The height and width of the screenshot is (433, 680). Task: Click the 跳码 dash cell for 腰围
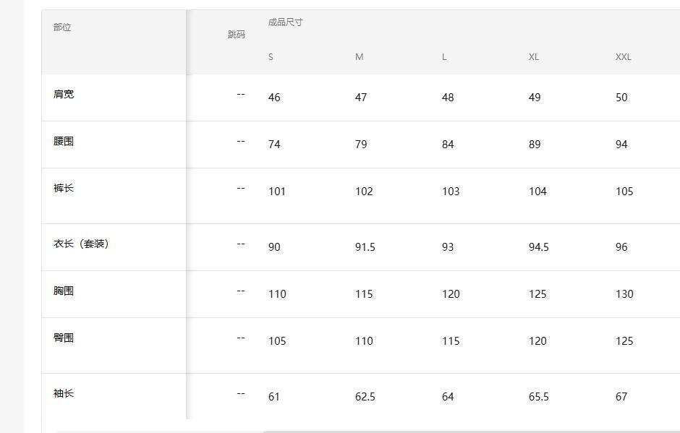click(x=241, y=141)
